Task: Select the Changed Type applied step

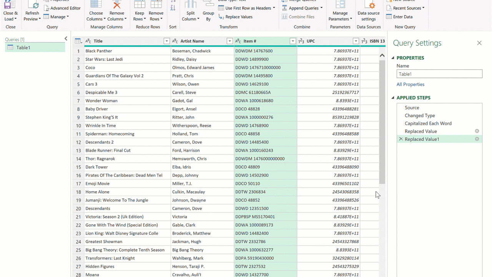Action: tap(420, 115)
